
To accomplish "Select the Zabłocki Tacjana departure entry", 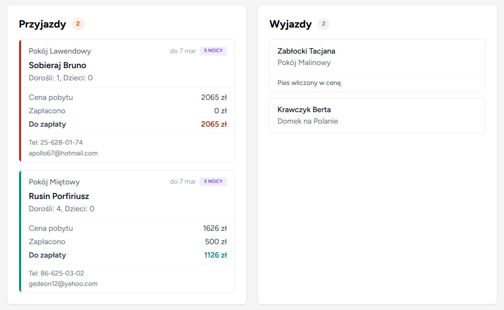I will pyautogui.click(x=306, y=51).
